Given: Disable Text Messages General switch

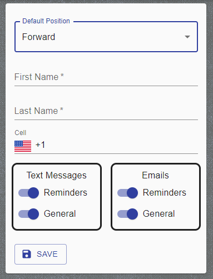Looking at the screenshot, I should click(28, 214).
